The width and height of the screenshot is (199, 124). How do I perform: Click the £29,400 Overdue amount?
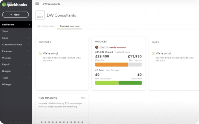pyautogui.click(x=102, y=56)
